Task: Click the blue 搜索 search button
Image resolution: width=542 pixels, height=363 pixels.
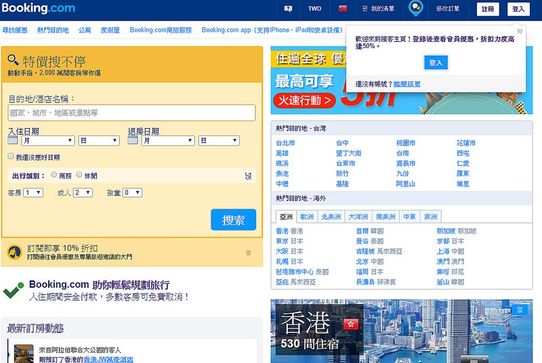Action: click(233, 219)
